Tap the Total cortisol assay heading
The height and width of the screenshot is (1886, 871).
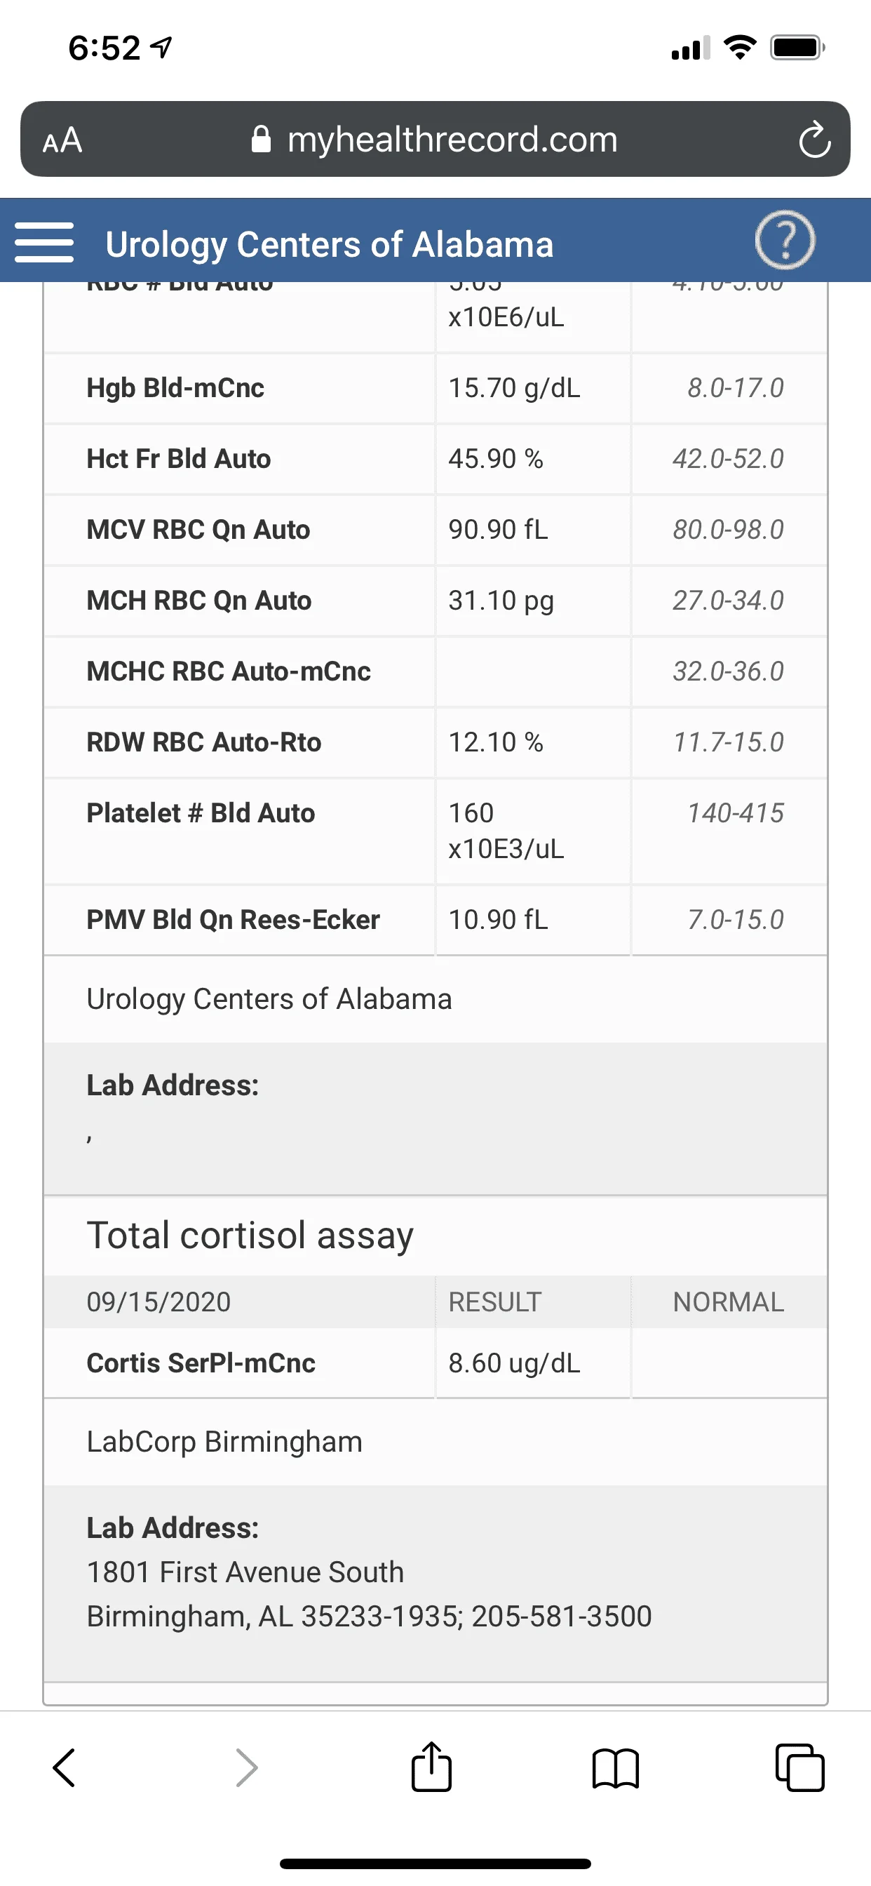[x=250, y=1236]
